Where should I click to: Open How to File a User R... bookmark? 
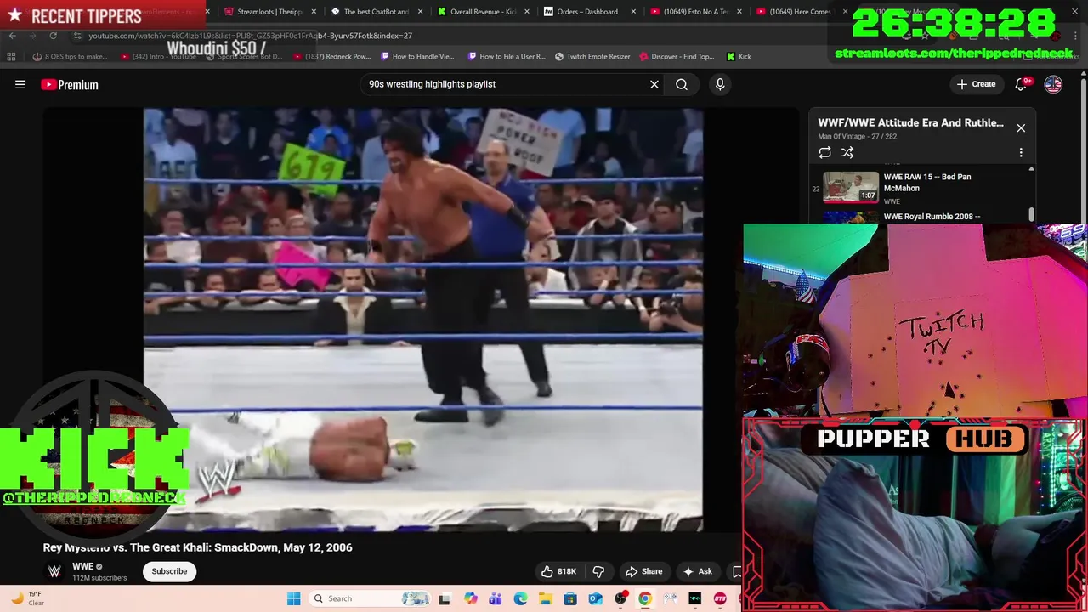coord(506,56)
